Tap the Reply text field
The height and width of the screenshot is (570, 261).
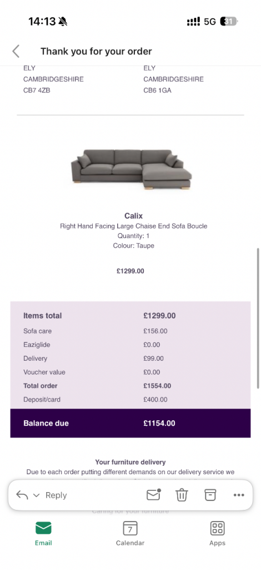(x=56, y=495)
